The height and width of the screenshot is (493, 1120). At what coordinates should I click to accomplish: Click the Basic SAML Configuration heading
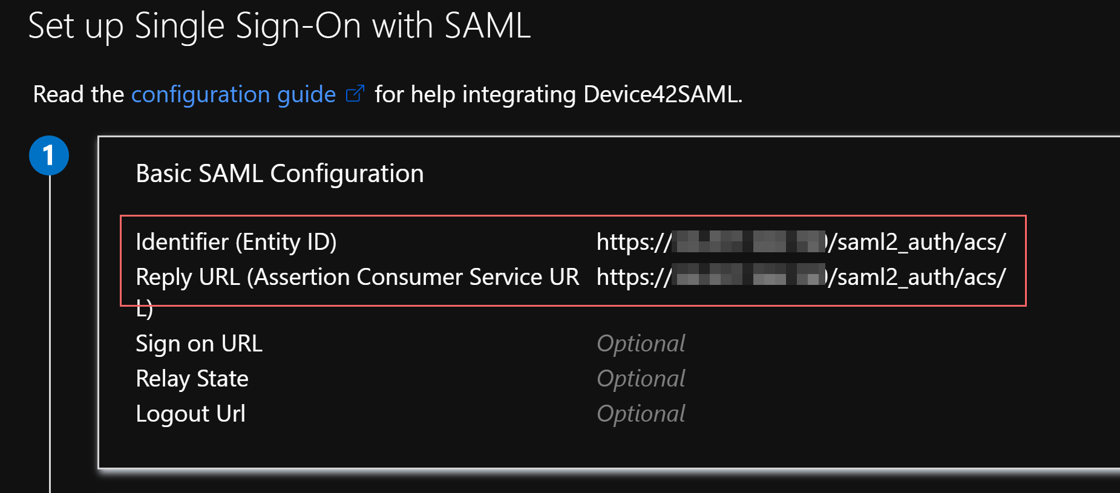click(x=280, y=174)
